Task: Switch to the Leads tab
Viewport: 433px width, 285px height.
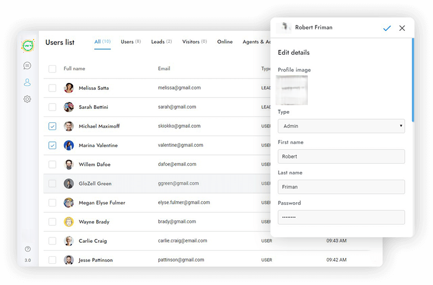Action: (161, 42)
